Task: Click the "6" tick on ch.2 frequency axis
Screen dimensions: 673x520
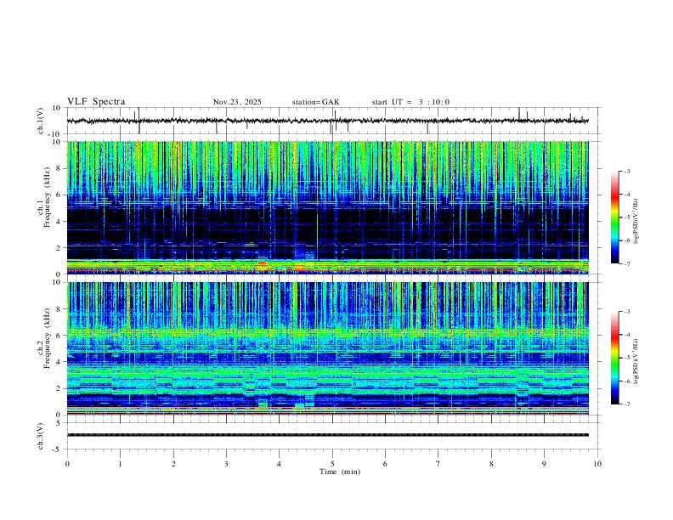Action: (x=59, y=335)
